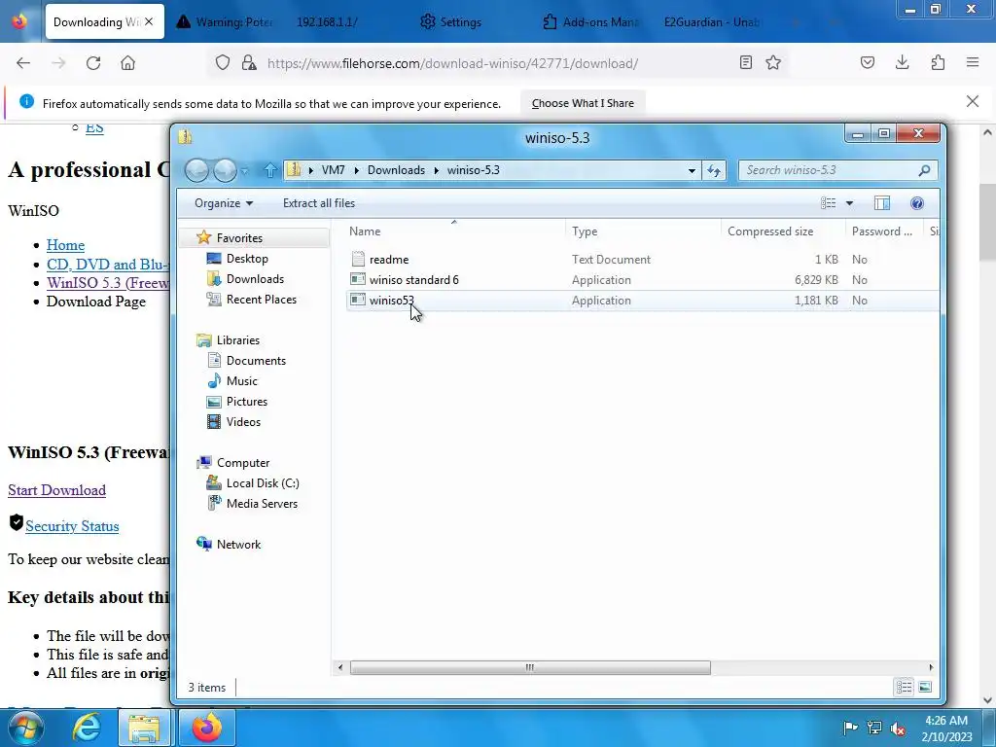Open the Security Status link
The width and height of the screenshot is (996, 747).
[72, 526]
